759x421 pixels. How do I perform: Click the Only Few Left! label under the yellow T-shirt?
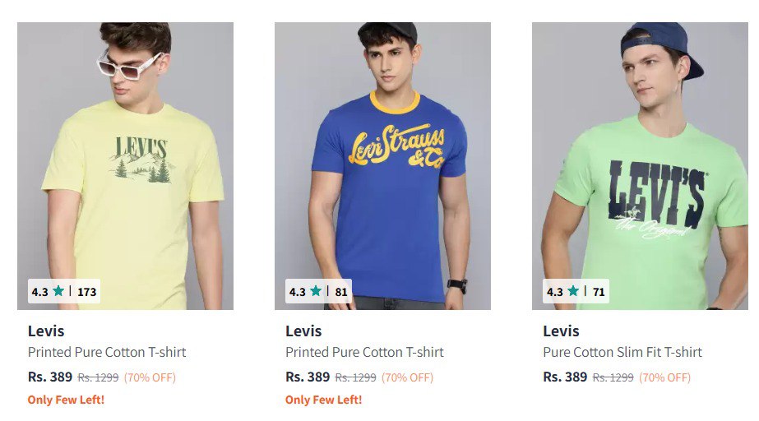click(x=66, y=400)
